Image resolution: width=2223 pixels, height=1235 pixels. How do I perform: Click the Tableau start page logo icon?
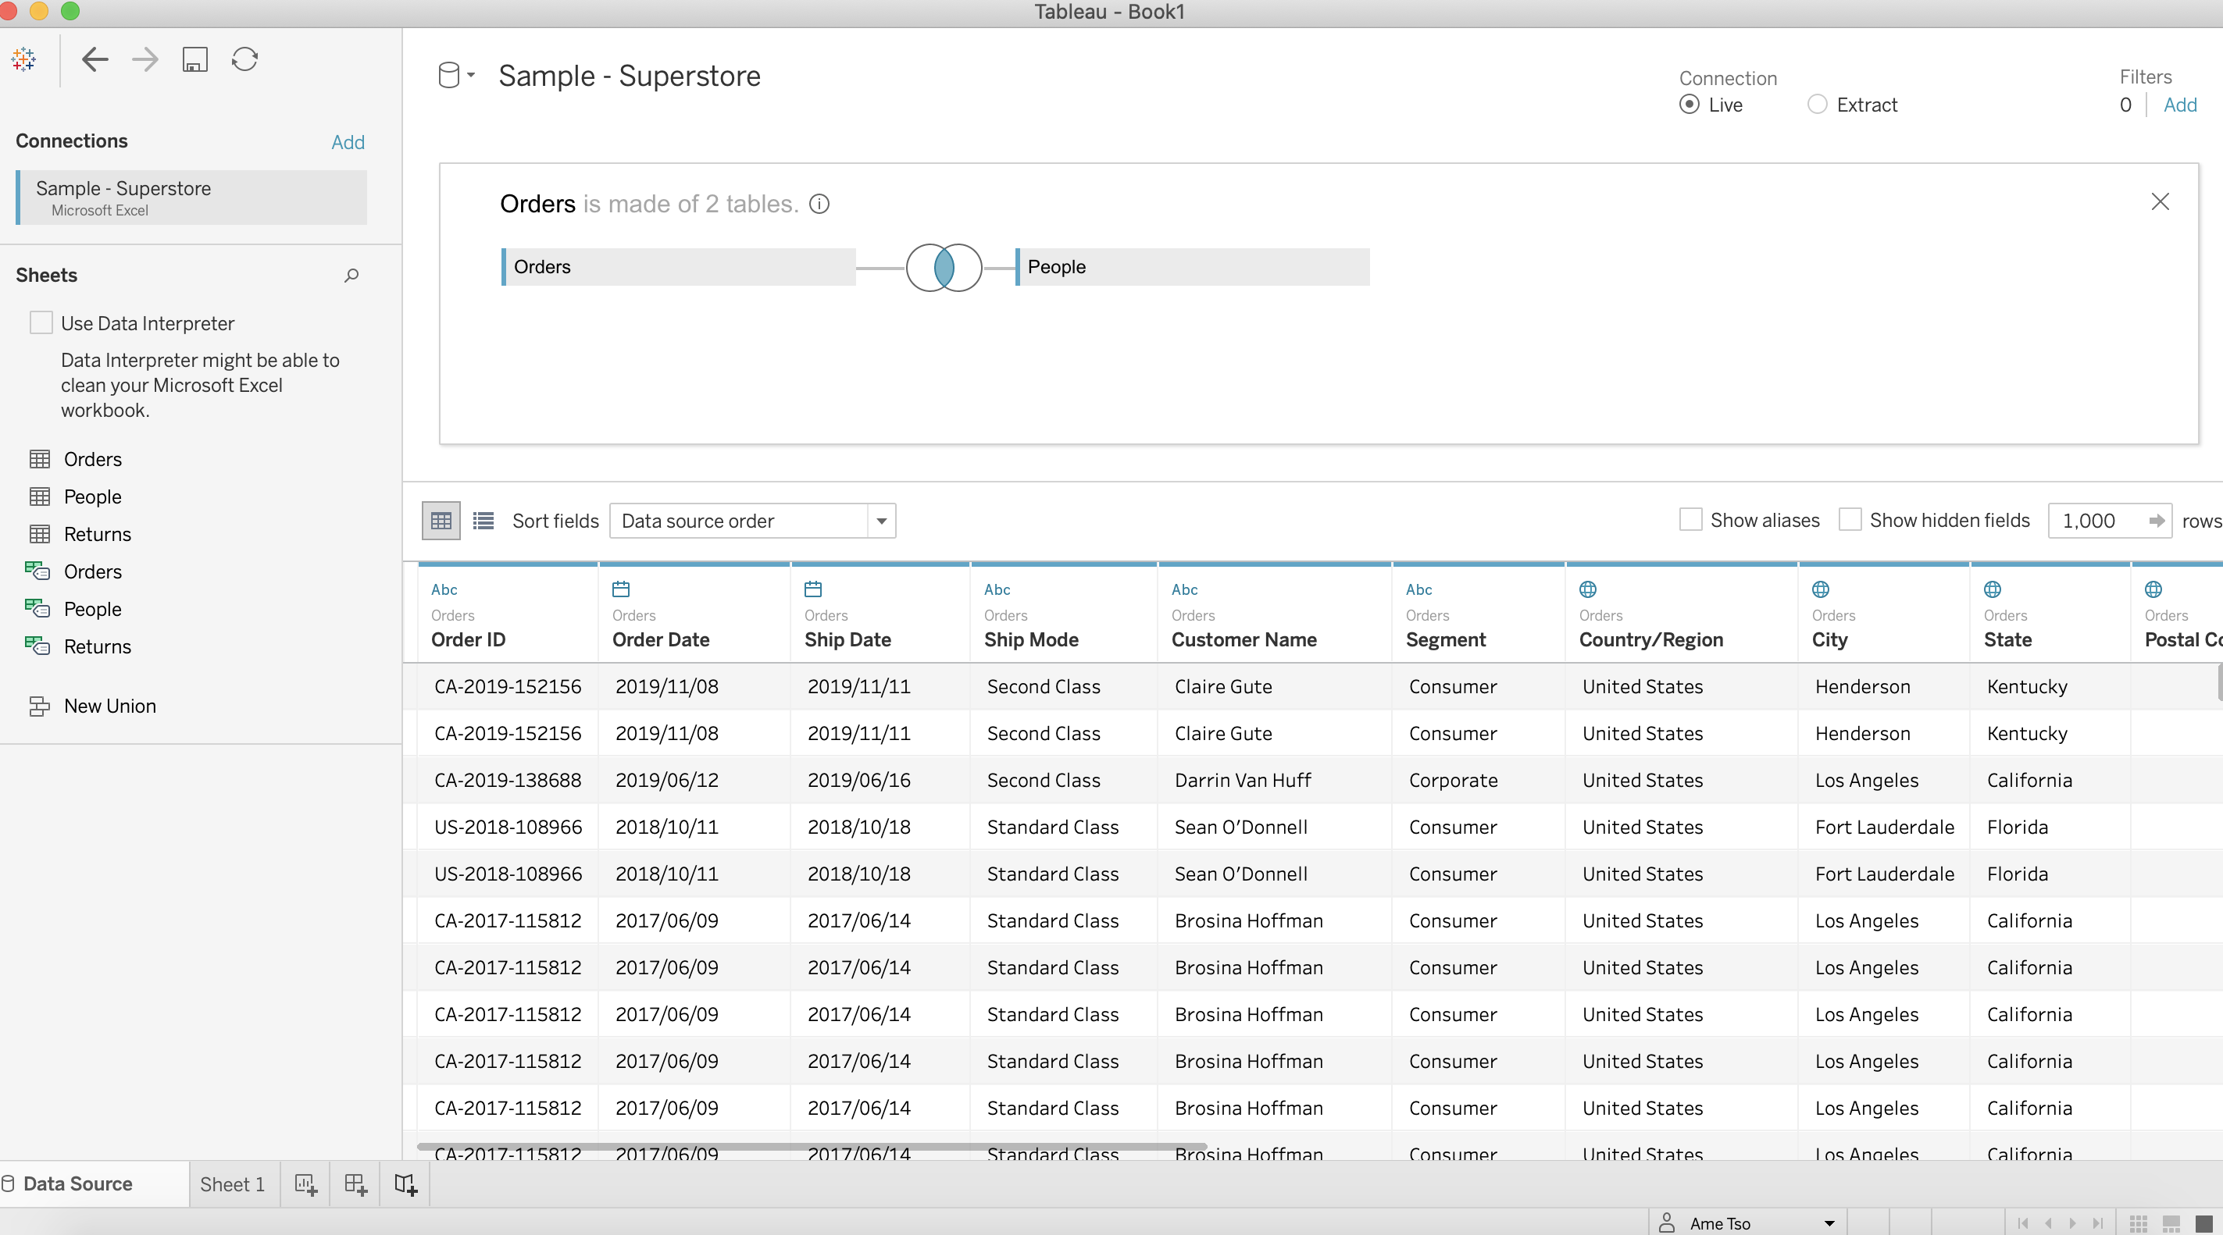pos(24,59)
